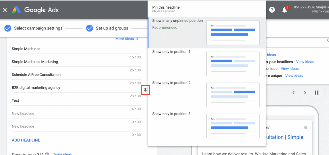The image size is (329, 155).
Task: Open View ideas next to Descriptions
Action: [63, 154]
